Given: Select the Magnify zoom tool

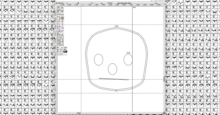Looking at the screenshot, I should (63, 8).
